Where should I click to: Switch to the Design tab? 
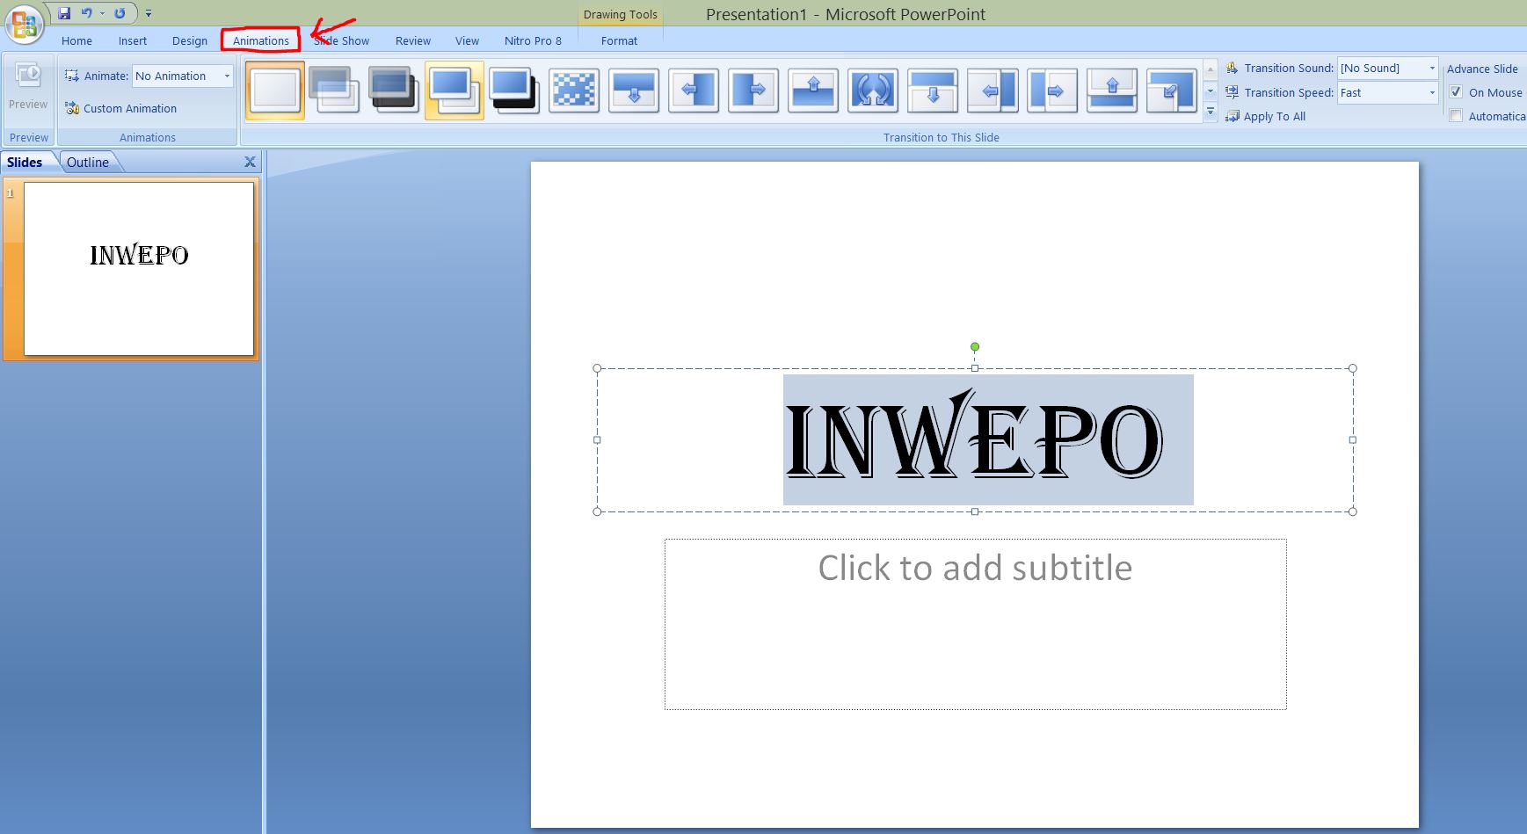click(x=189, y=40)
